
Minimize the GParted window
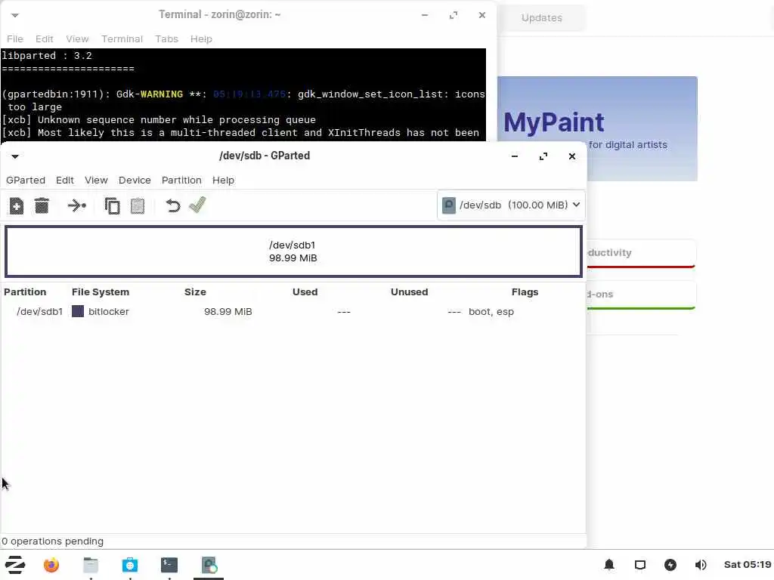[x=514, y=156]
